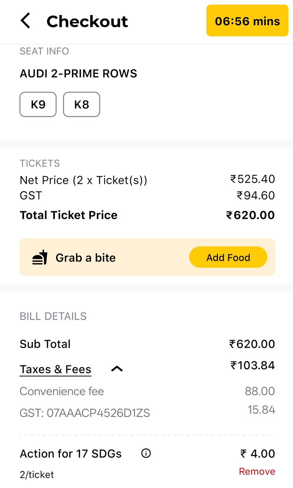Tap the Checkout header title
Image resolution: width=293 pixels, height=488 pixels.
[87, 21]
